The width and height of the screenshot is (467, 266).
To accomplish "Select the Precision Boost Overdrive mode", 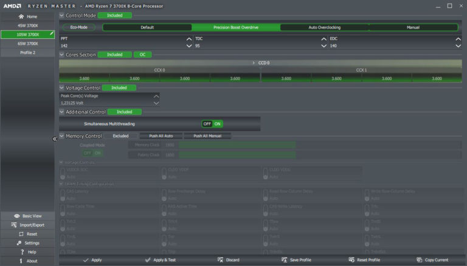I will point(236,27).
